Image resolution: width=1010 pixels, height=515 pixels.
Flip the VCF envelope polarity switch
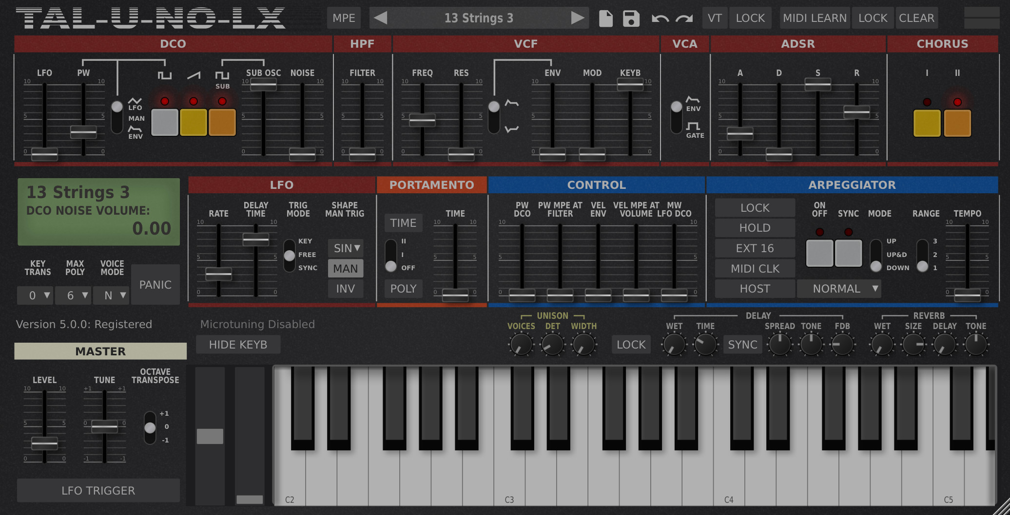click(494, 117)
